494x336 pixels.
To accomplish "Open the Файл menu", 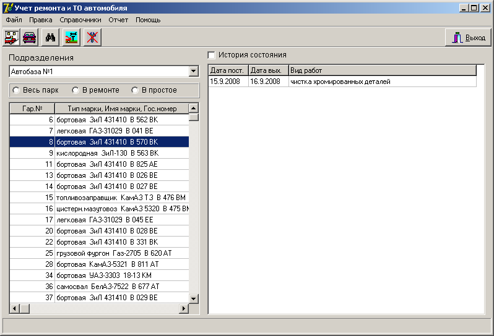I will pyautogui.click(x=14, y=20).
